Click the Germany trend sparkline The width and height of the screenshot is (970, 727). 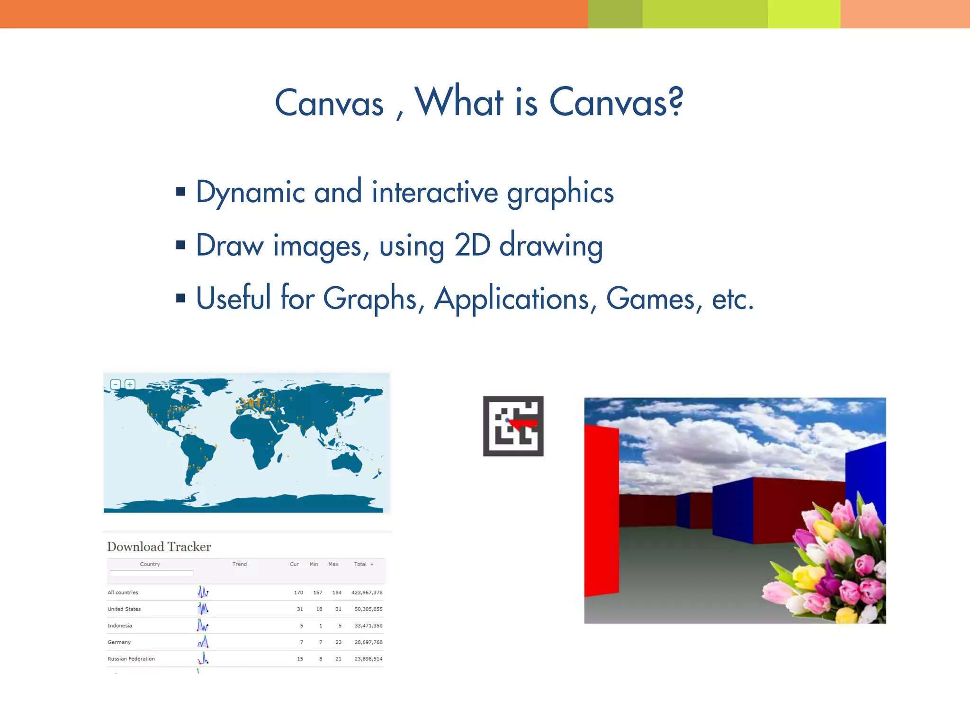pos(203,642)
